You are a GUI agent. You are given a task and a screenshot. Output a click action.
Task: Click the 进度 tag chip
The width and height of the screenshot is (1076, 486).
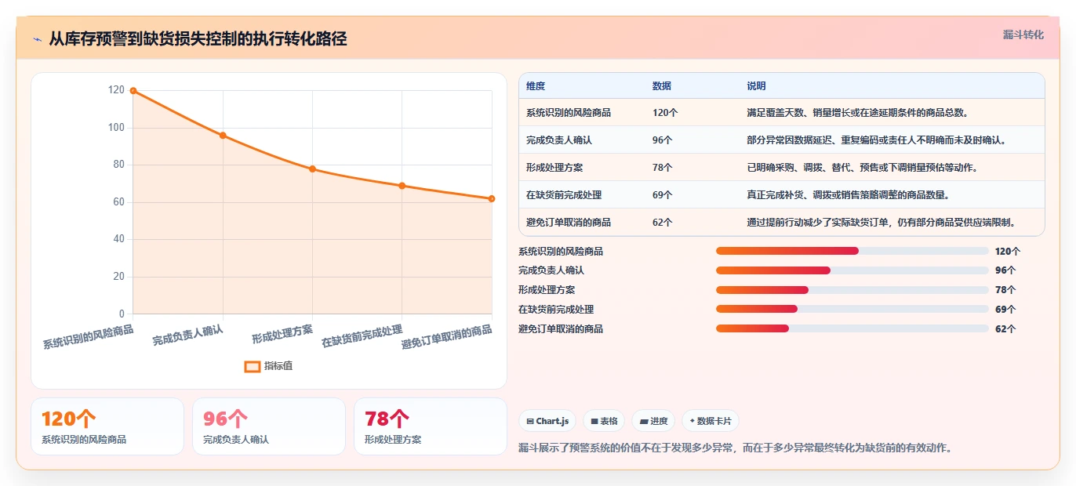click(653, 421)
